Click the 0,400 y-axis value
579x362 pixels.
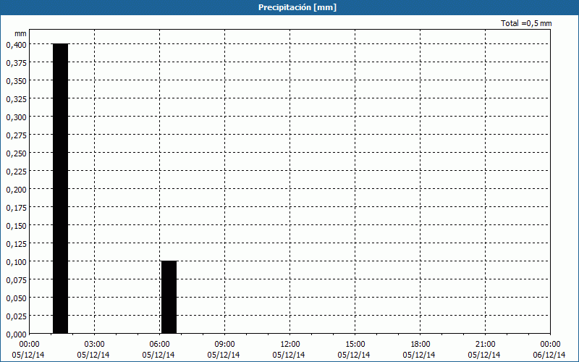click(x=16, y=45)
